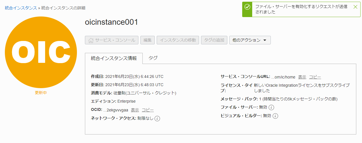362x143 pixels.
Task: Click the oicinstance001 instance title
Action: coord(112,22)
